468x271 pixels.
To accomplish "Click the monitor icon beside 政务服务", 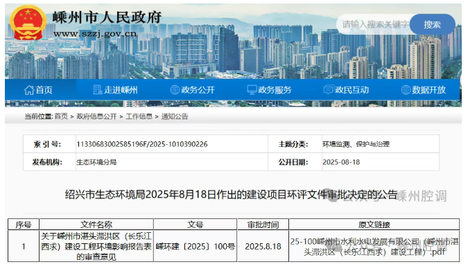I will (x=252, y=89).
